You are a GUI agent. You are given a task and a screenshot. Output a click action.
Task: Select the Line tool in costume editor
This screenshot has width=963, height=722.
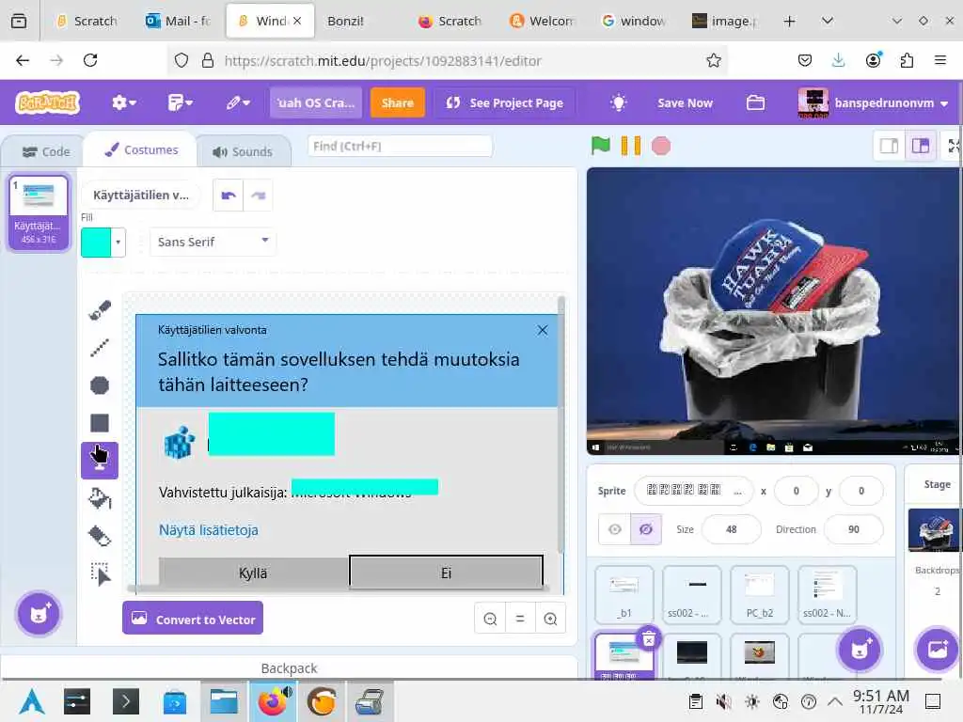pyautogui.click(x=100, y=348)
